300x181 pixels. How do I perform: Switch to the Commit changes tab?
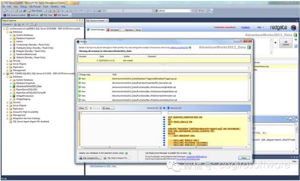pos(95,30)
